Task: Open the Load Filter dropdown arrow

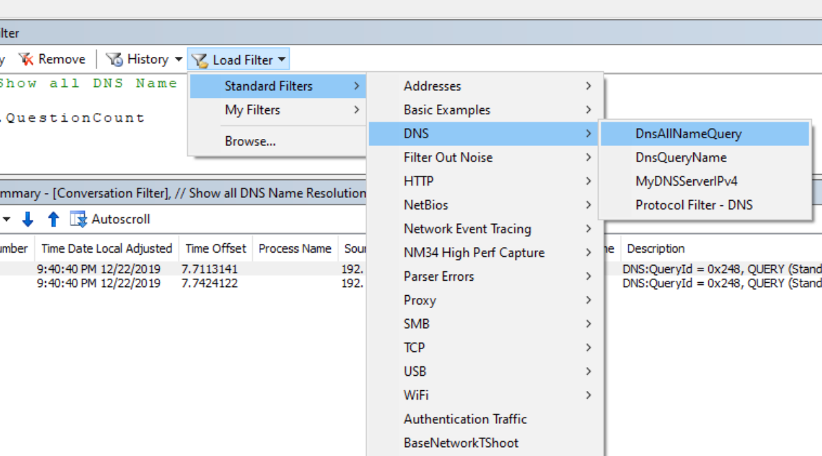Action: click(282, 60)
